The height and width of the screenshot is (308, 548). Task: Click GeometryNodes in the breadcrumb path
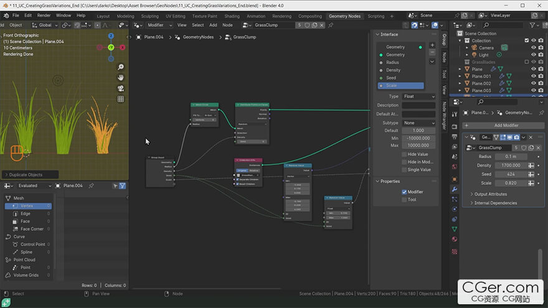pos(198,37)
